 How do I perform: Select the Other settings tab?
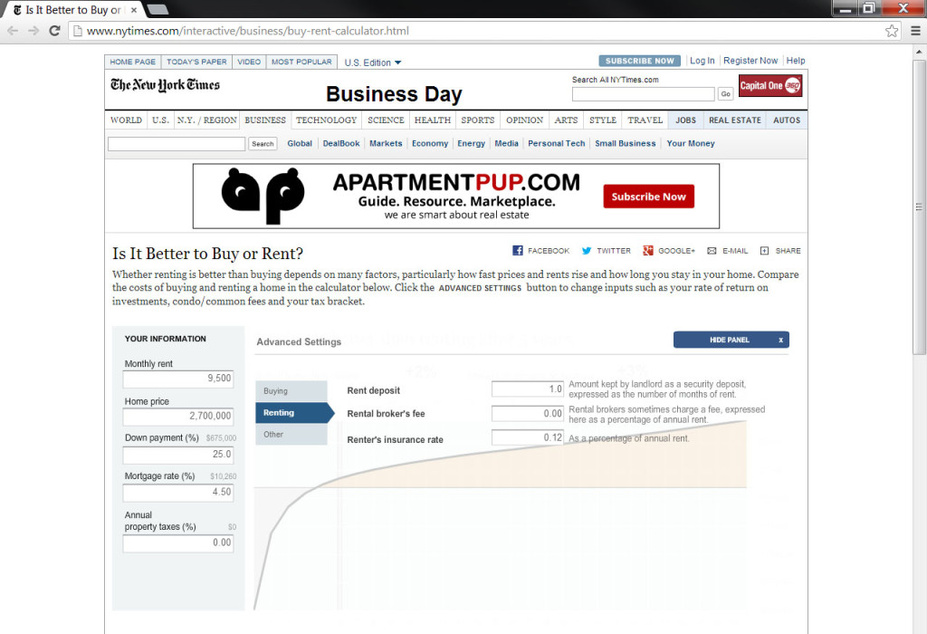point(289,434)
